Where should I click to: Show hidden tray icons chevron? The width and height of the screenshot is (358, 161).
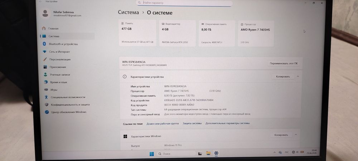point(275,152)
